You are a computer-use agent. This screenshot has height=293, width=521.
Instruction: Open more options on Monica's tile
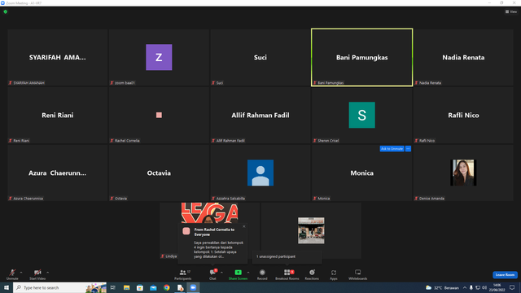point(408,149)
